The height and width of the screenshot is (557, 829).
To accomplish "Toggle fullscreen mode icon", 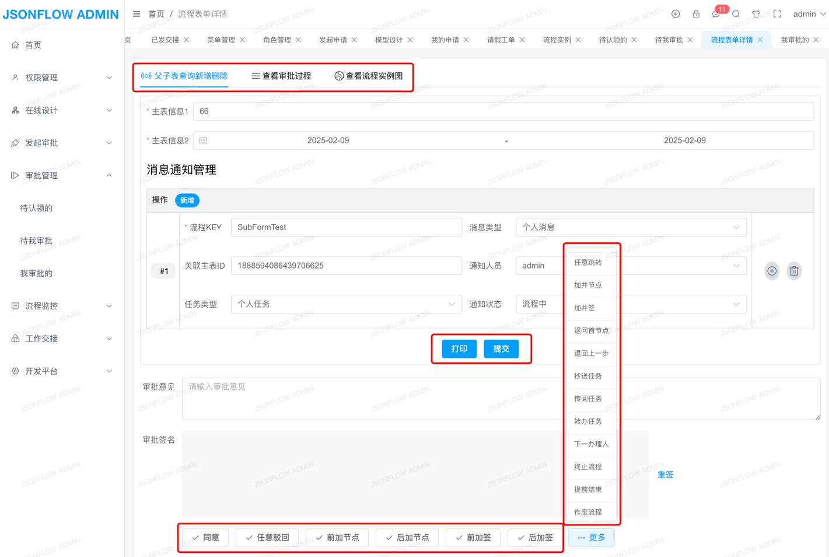I will (x=777, y=14).
